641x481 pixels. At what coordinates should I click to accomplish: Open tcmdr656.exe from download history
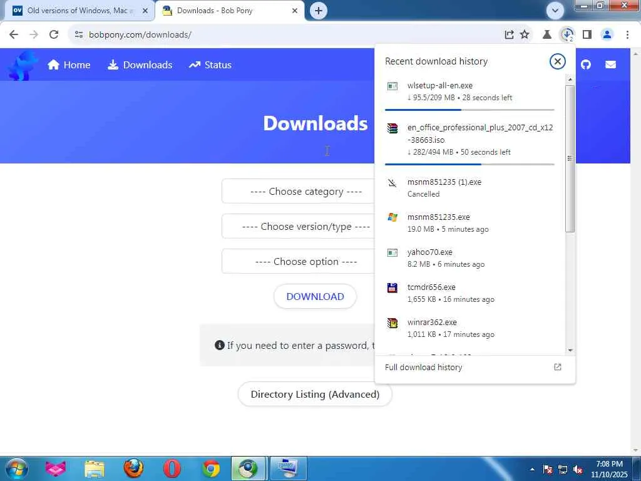click(x=469, y=293)
